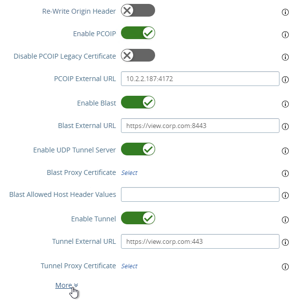Expand the More settings link
The image size is (299, 300).
click(67, 285)
